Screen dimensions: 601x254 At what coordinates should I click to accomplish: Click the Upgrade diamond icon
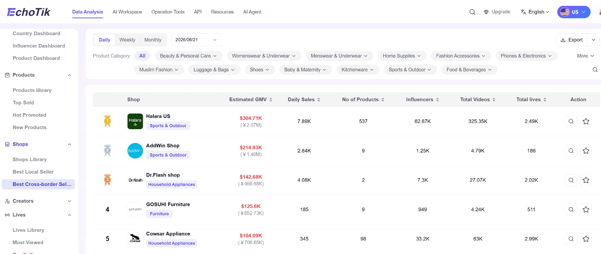pyautogui.click(x=486, y=12)
